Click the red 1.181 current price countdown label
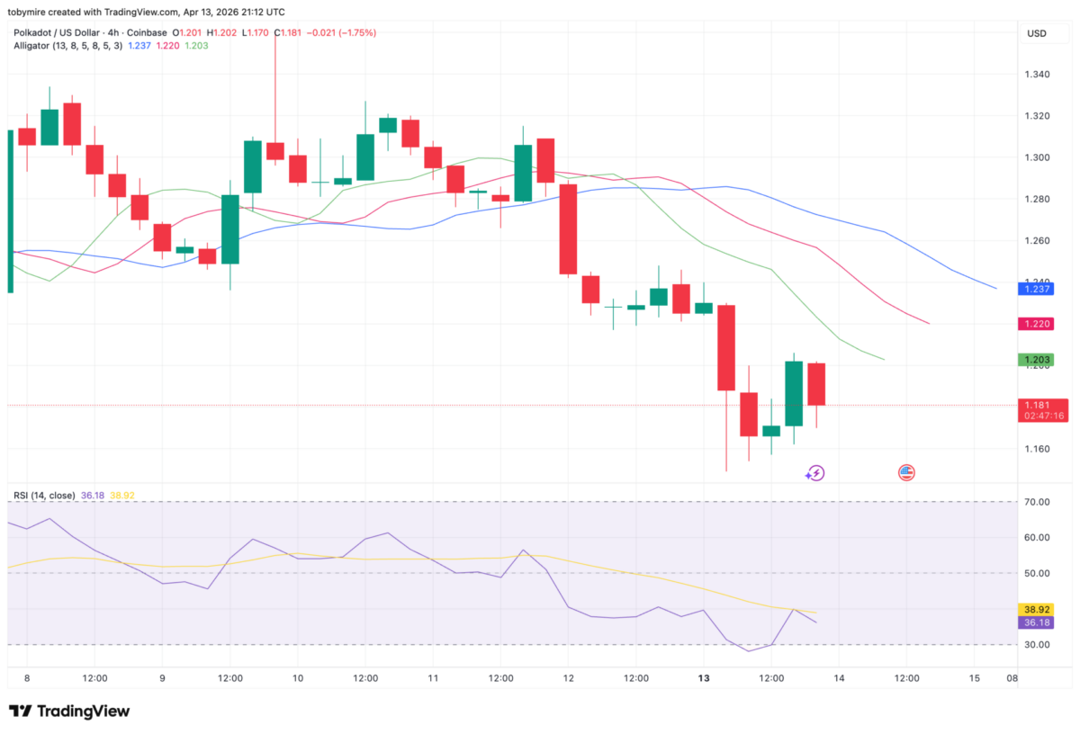 pyautogui.click(x=1042, y=410)
